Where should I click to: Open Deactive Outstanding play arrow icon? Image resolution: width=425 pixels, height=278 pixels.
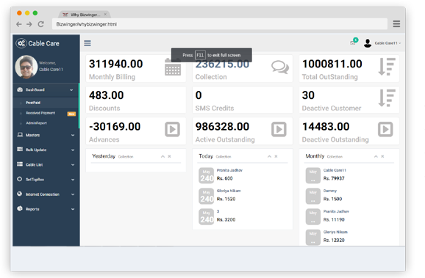(x=385, y=129)
